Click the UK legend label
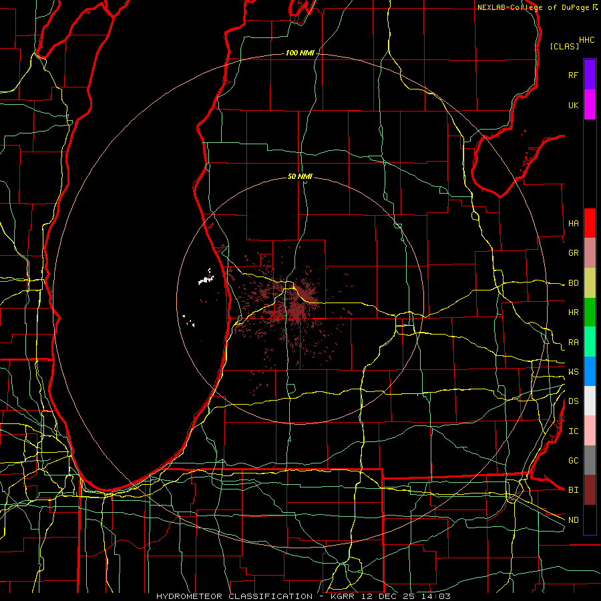Screen dimensions: 601x601 coord(573,105)
